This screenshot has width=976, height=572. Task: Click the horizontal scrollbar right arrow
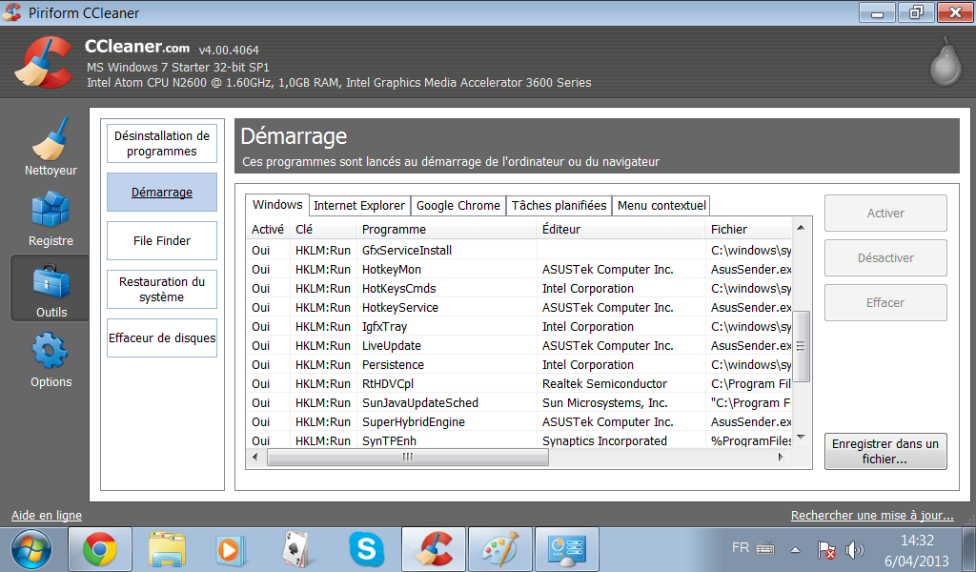click(x=781, y=457)
